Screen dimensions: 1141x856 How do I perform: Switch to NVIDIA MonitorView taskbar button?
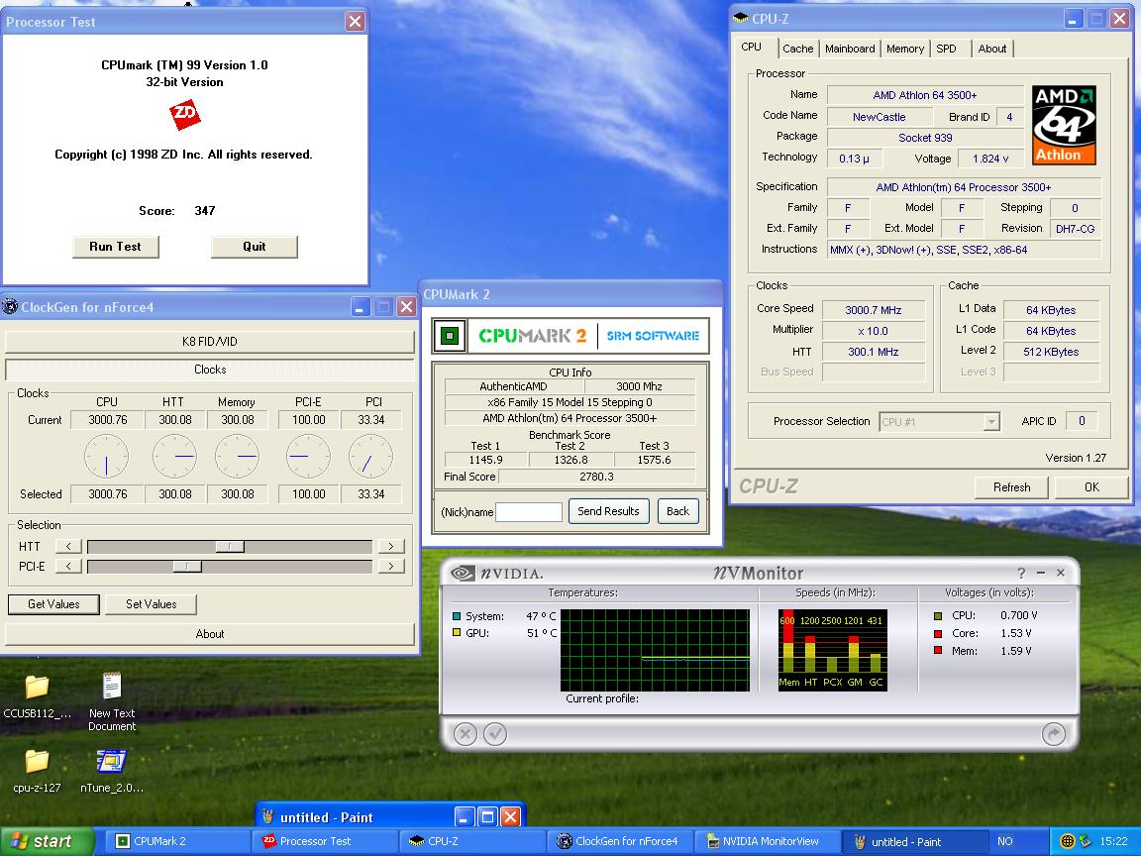[x=767, y=841]
